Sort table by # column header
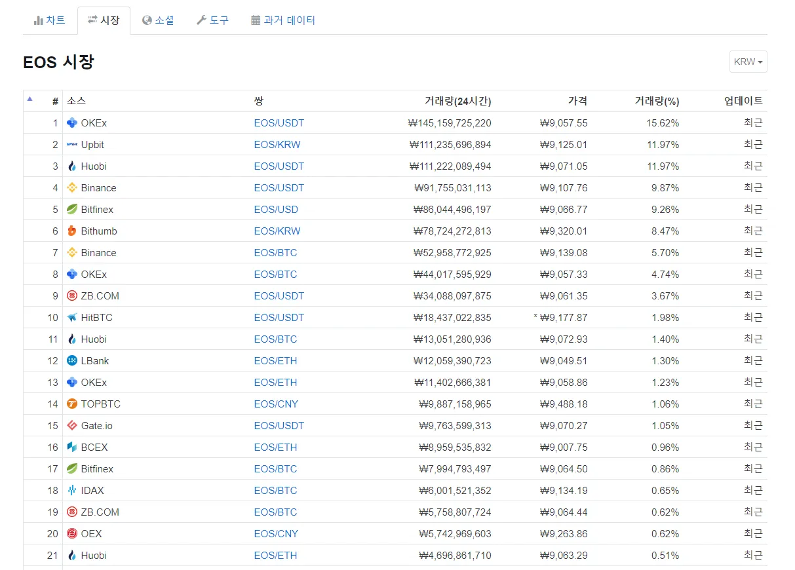Viewport: 795px width, 570px height. 55,101
